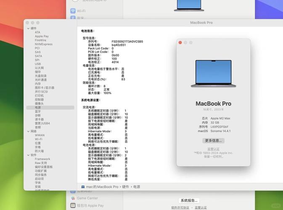Select 以太网 in hardware list
This screenshot has height=210, width=283.
pos(39,68)
